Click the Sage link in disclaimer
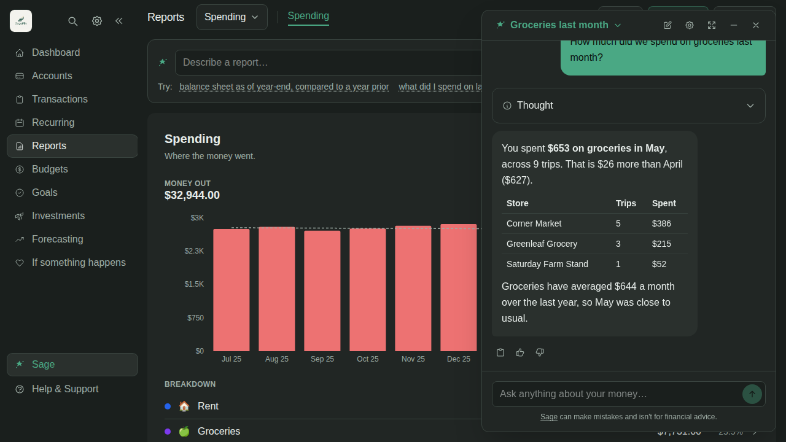The width and height of the screenshot is (786, 442). pyautogui.click(x=549, y=417)
